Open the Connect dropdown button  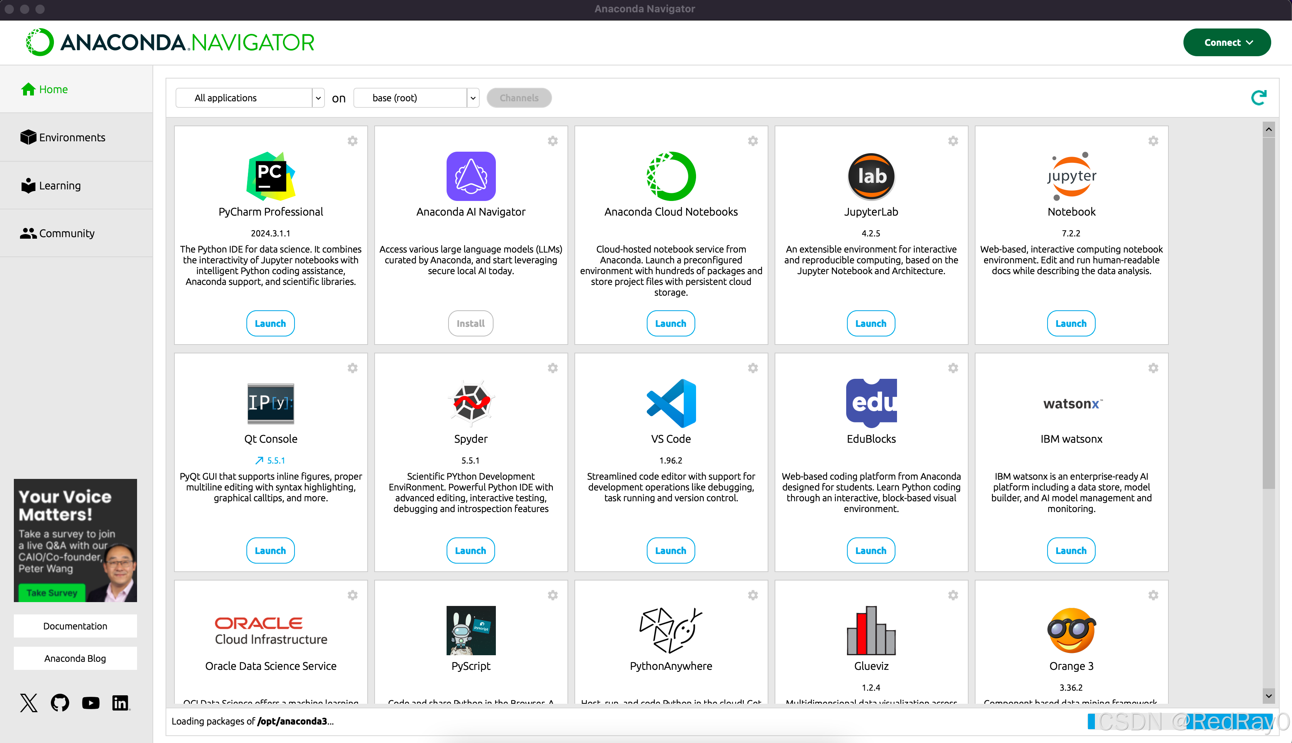tap(1227, 42)
